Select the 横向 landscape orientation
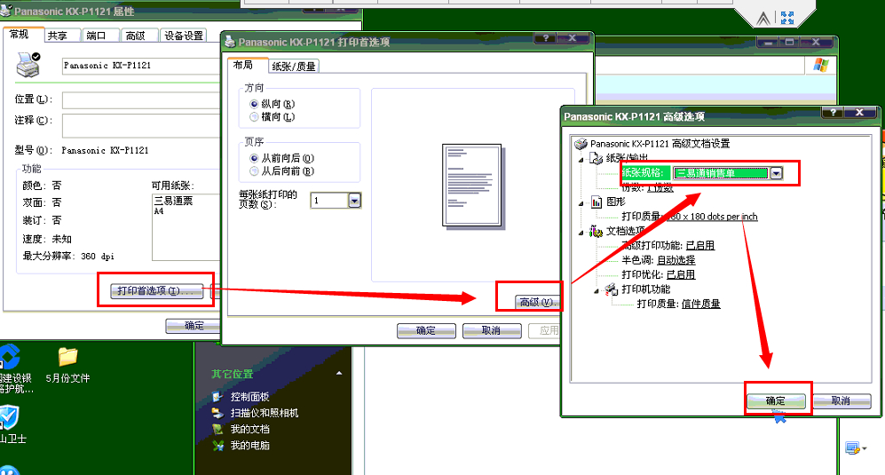This screenshot has height=475, width=885. click(254, 117)
